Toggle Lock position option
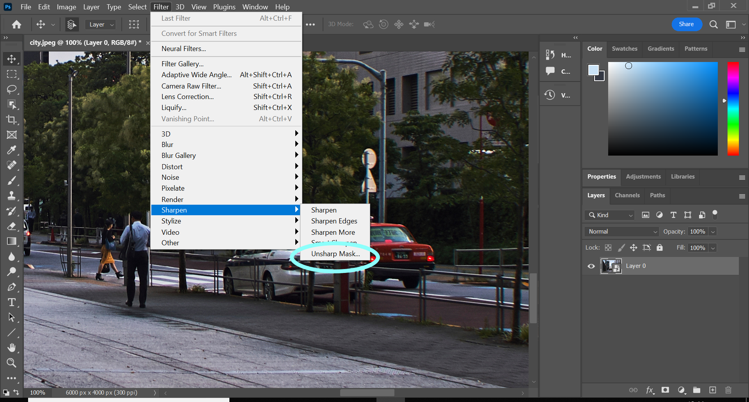This screenshot has width=749, height=402. pyautogui.click(x=634, y=248)
